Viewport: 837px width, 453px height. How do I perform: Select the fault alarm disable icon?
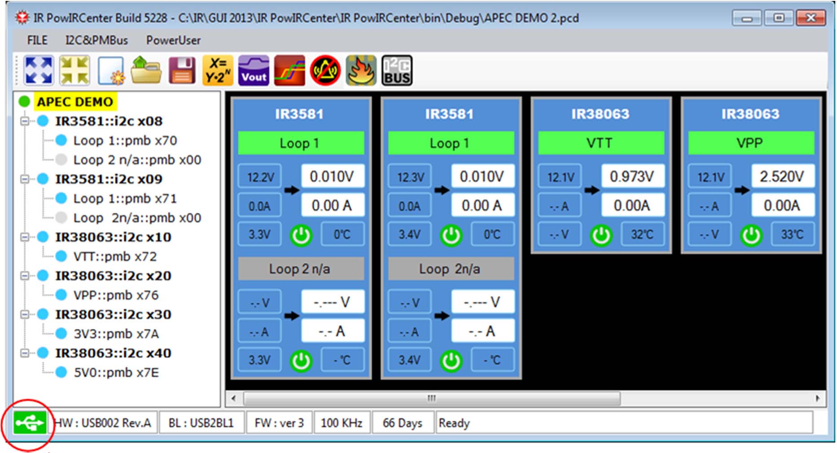(325, 70)
